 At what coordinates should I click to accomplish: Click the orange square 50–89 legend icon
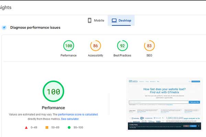(47, 127)
